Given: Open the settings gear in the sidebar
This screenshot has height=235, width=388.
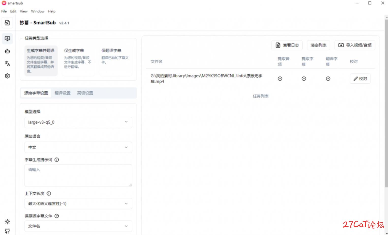Looking at the screenshot, I should [x=7, y=76].
